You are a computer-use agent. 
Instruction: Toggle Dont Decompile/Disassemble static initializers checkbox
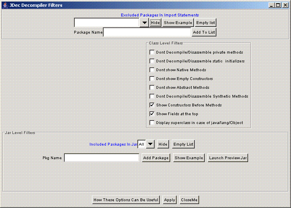(152, 61)
